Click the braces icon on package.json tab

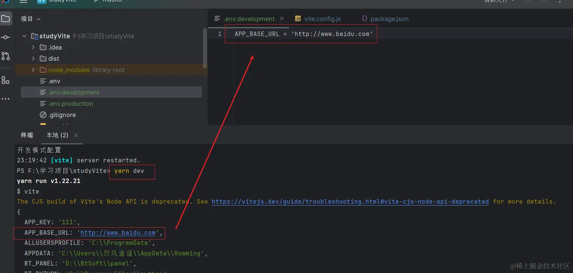pyautogui.click(x=364, y=18)
